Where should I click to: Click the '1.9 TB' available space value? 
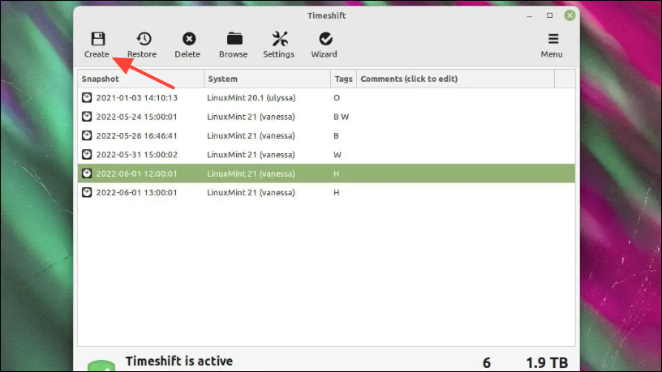(547, 363)
